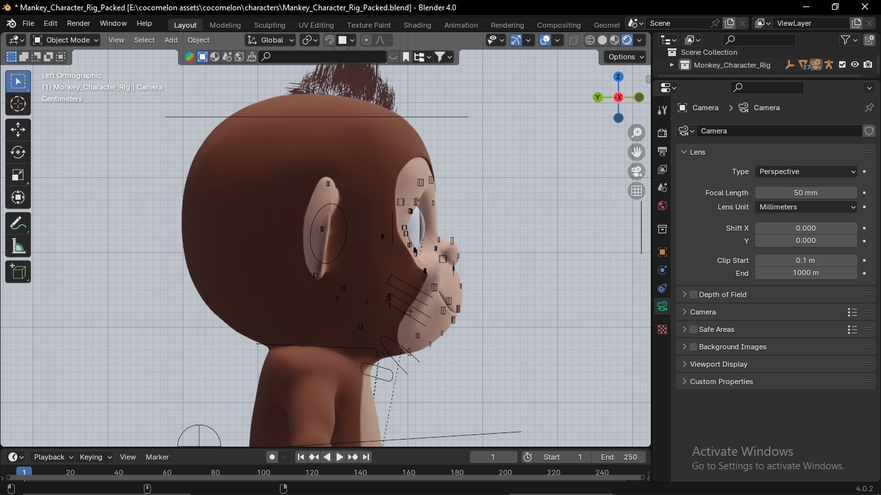Open the Scene properties tab
881x495 pixels.
click(662, 188)
